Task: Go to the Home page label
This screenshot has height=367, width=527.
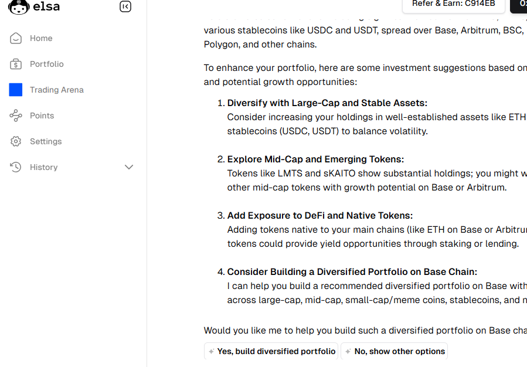Action: pos(41,38)
